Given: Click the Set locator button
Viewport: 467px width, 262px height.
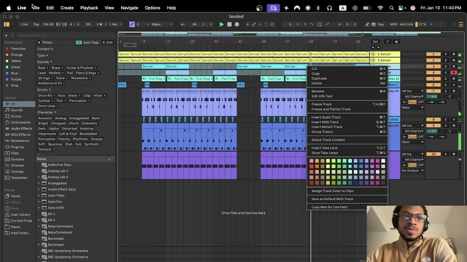Looking at the screenshot, I should [375, 41].
